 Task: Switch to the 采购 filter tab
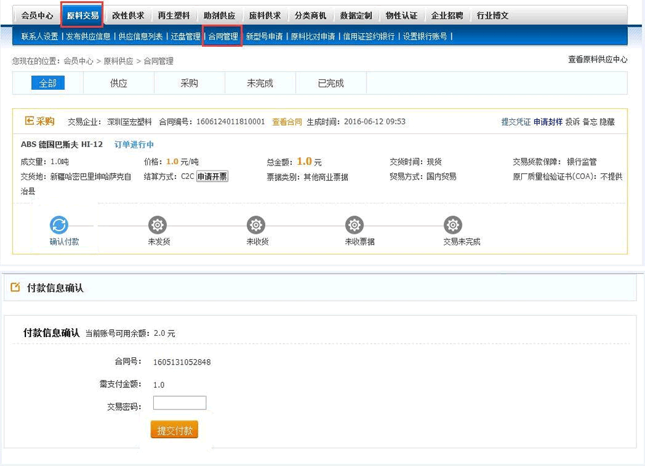[189, 83]
